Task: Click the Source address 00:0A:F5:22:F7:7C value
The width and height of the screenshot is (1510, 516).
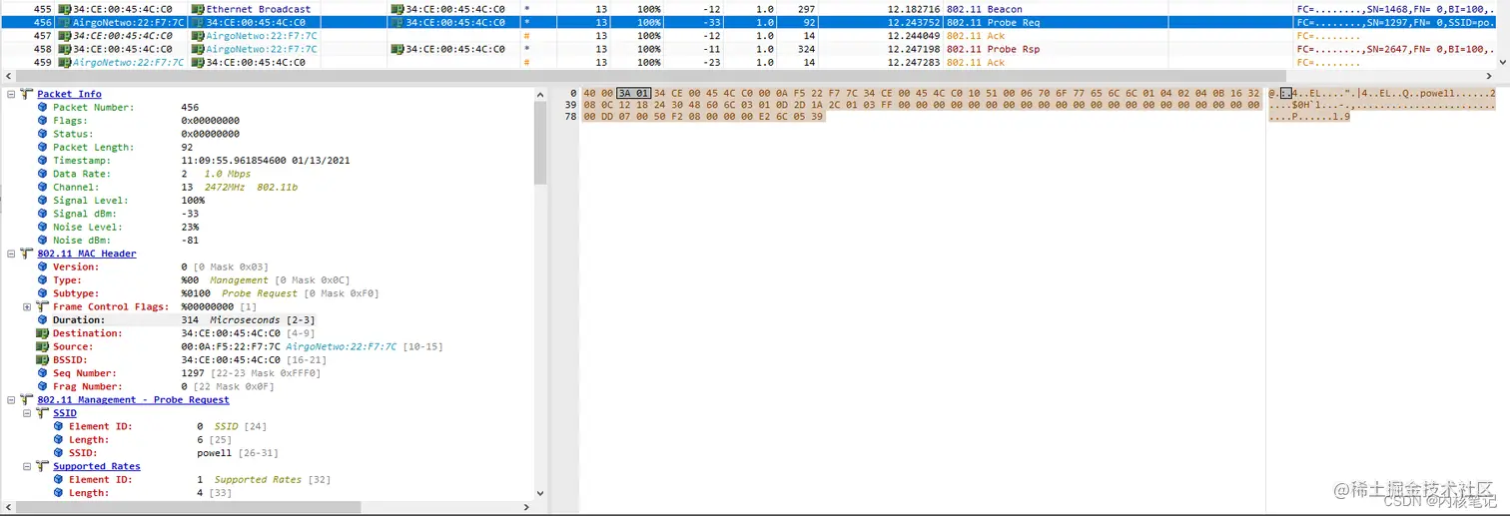Action: click(231, 346)
